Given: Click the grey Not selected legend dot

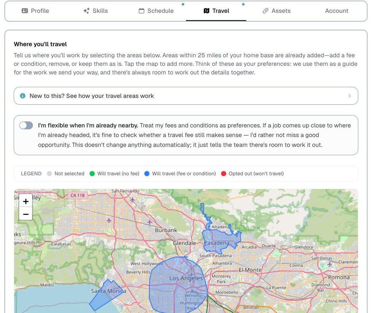Looking at the screenshot, I should (49, 174).
